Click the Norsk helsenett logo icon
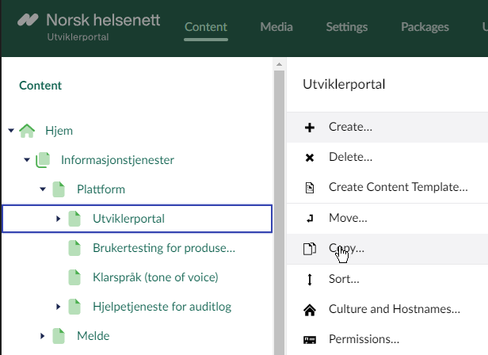 point(28,20)
